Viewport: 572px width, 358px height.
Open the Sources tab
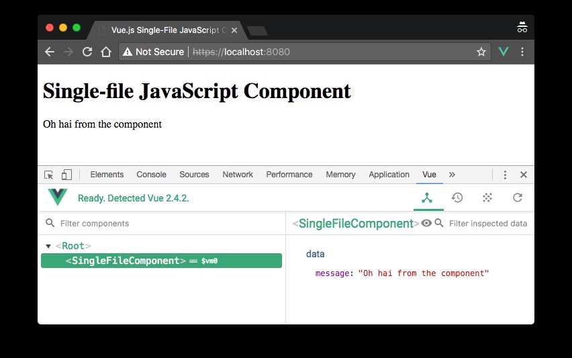pos(194,175)
